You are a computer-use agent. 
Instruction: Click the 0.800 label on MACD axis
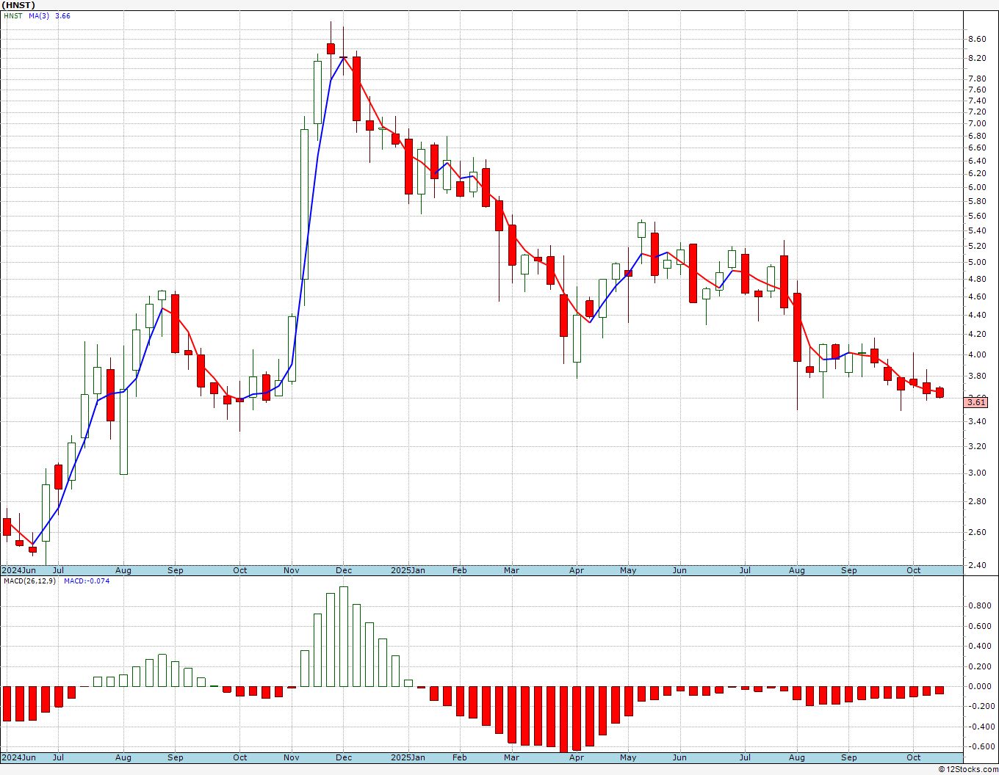[x=979, y=606]
